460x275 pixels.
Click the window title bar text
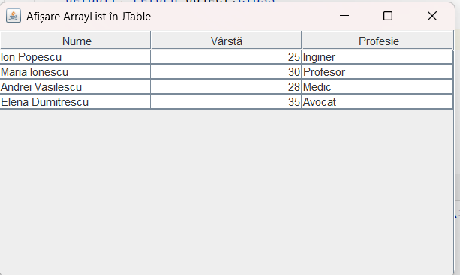click(89, 17)
